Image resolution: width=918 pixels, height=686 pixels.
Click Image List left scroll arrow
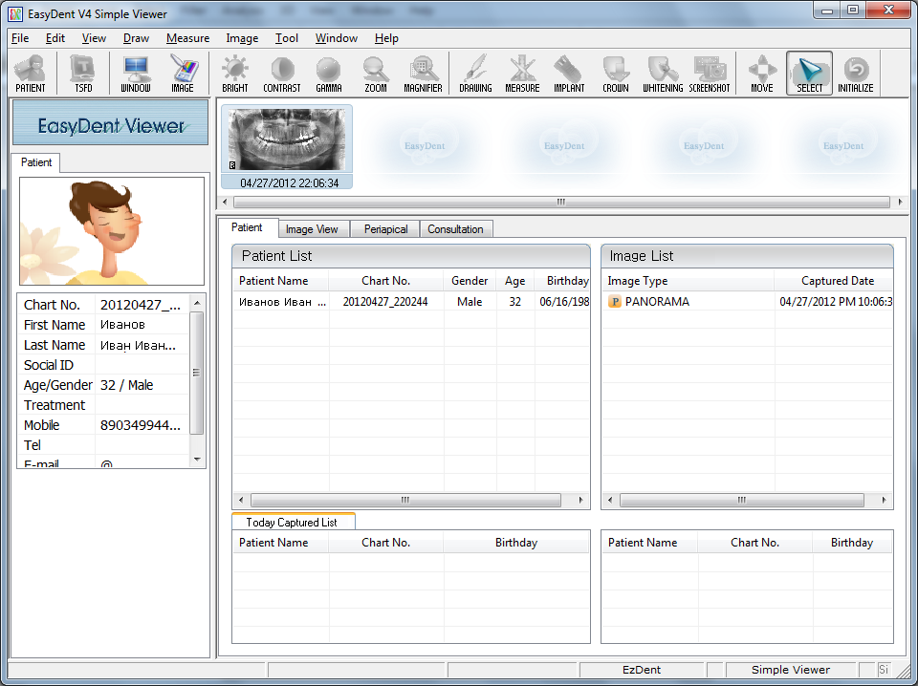point(610,500)
